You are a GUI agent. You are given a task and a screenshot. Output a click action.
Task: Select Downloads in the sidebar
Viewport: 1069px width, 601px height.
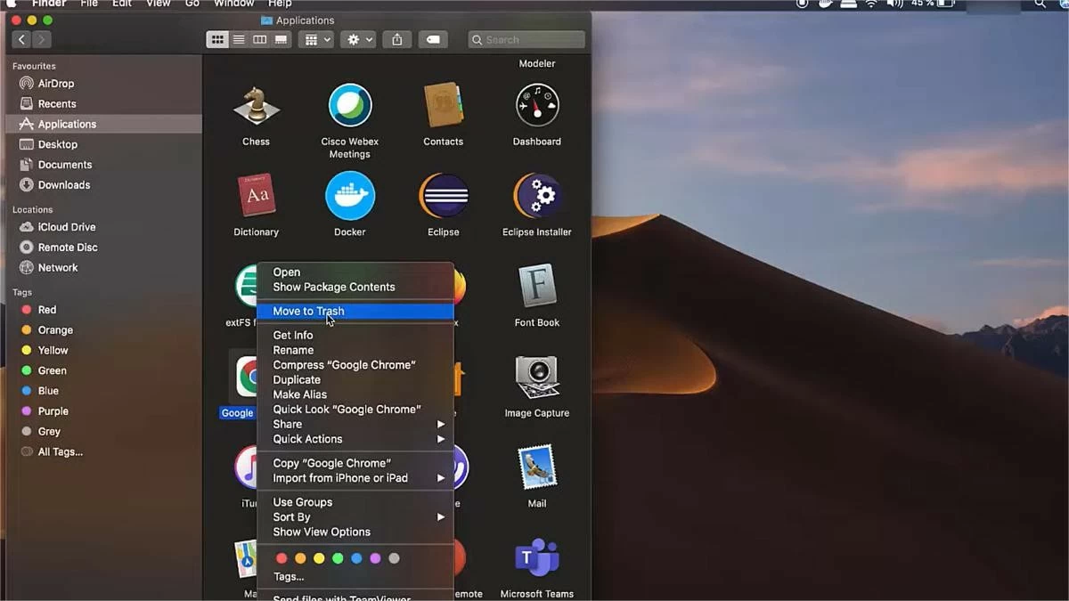click(x=63, y=185)
